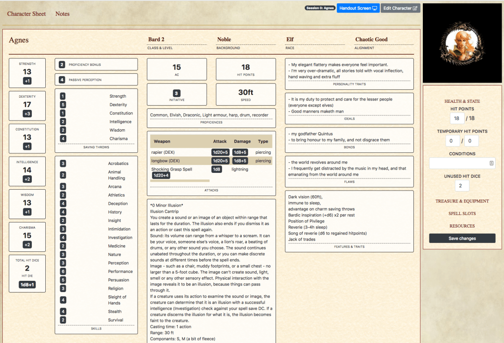Switch to the Notes tab
Screen dimensions: 504x343
pyautogui.click(x=63, y=14)
